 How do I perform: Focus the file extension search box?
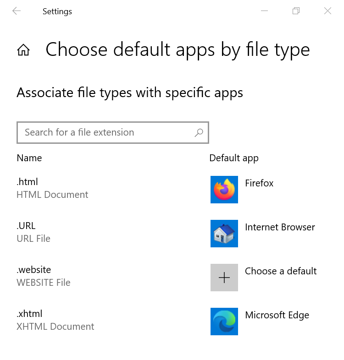tap(113, 132)
